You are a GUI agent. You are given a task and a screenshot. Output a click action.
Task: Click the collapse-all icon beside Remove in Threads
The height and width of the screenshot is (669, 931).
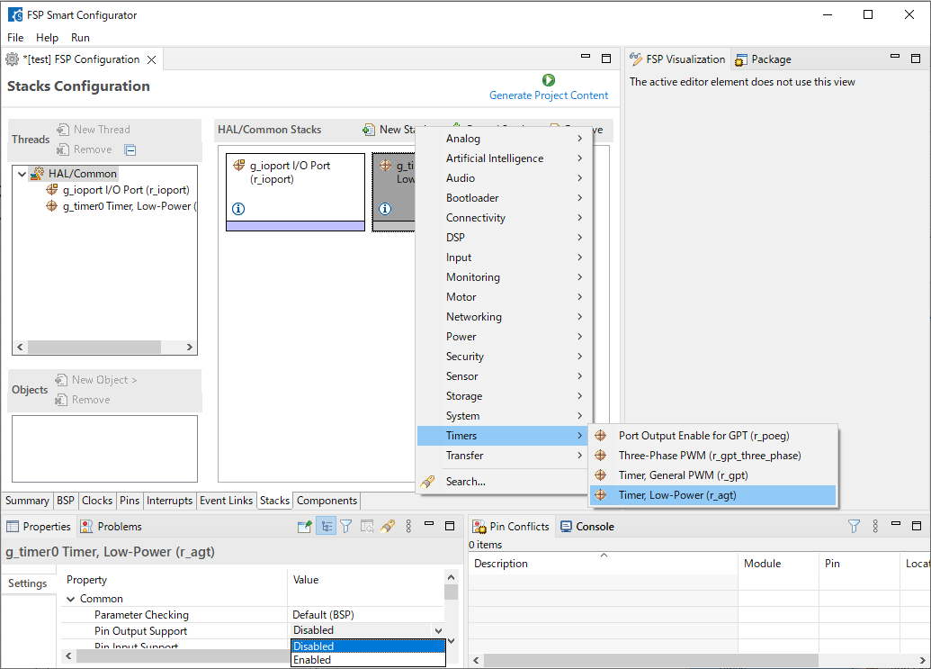point(130,149)
